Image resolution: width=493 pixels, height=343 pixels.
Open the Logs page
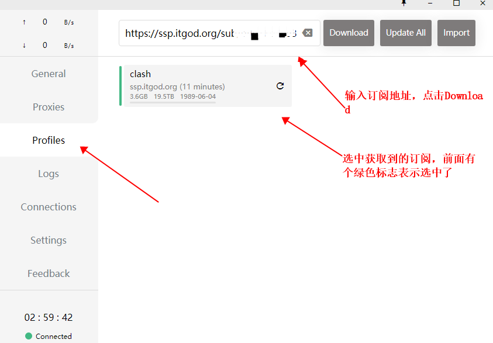click(49, 174)
